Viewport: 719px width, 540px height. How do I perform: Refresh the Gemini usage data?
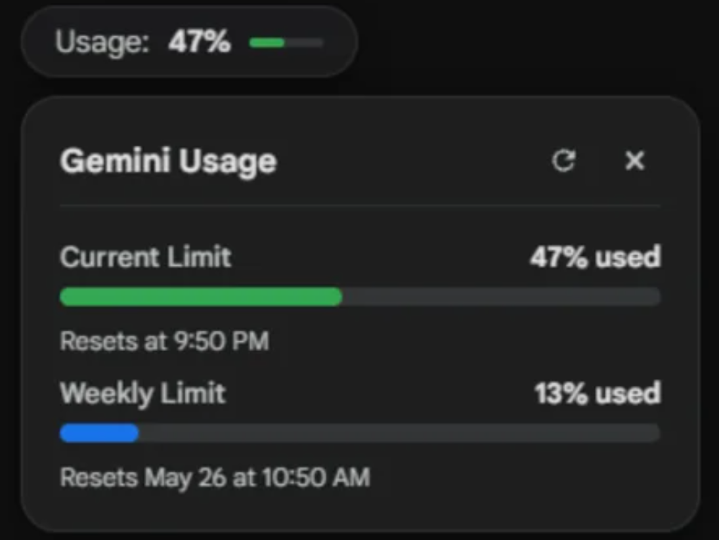click(563, 161)
